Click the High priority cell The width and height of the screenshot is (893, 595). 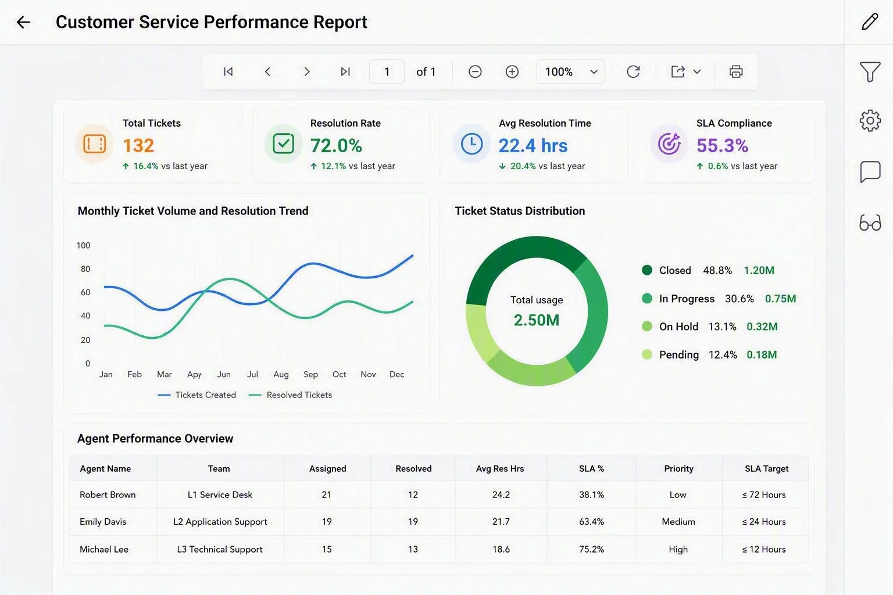pos(678,549)
